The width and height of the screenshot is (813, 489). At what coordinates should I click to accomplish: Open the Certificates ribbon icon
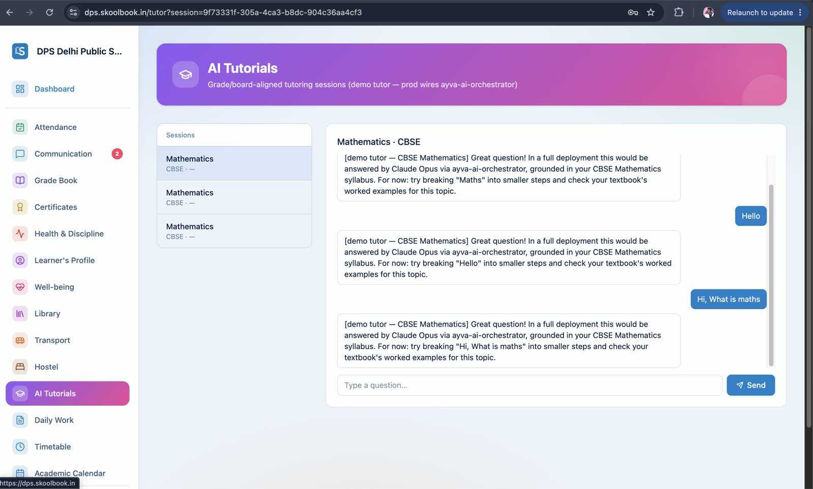pyautogui.click(x=20, y=207)
